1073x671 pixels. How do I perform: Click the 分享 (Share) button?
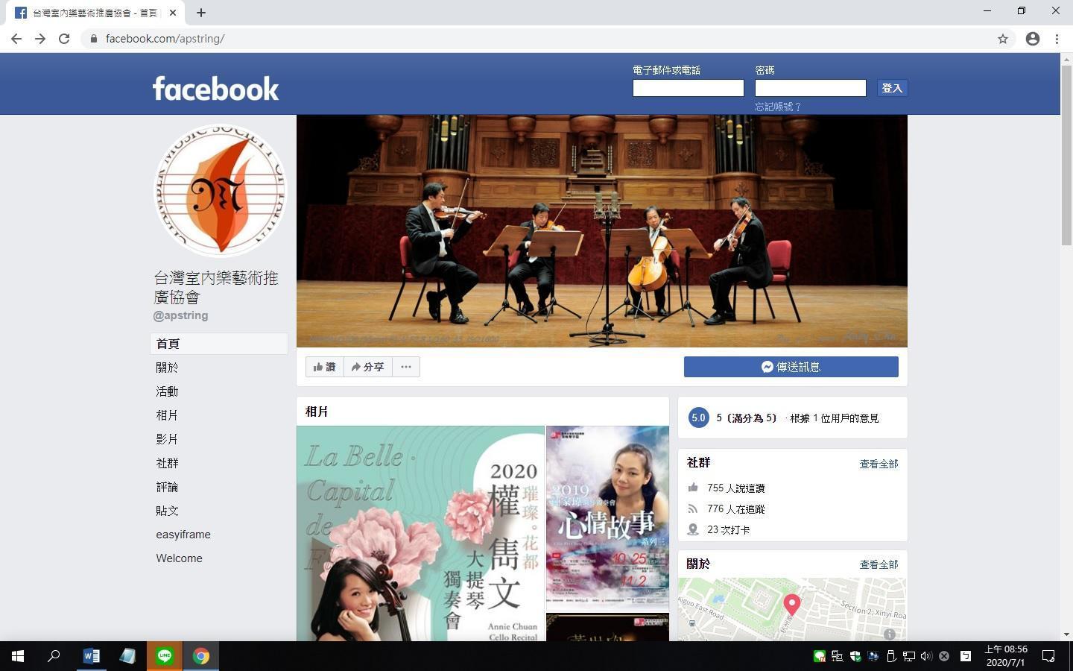[x=368, y=367]
